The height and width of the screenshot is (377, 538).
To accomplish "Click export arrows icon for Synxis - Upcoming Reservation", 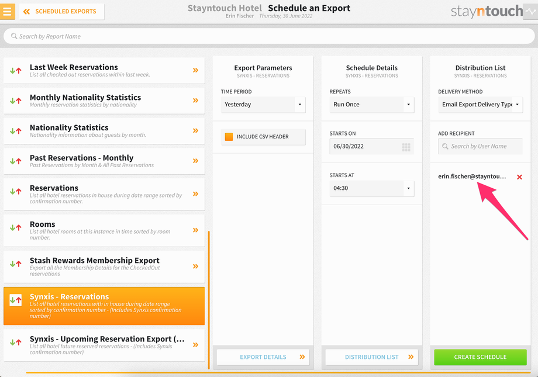I will 15,343.
